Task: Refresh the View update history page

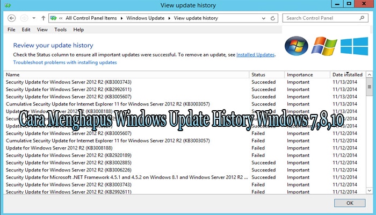Action: 273,18
